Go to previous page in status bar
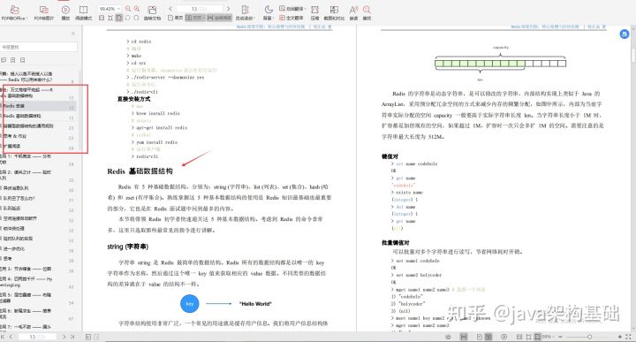The width and height of the screenshot is (636, 342). 11,337
